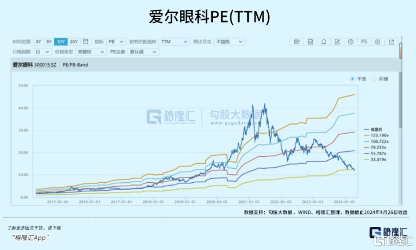The image size is (416, 250).
Task: Select the 3Y time range button
Action: click(38, 42)
